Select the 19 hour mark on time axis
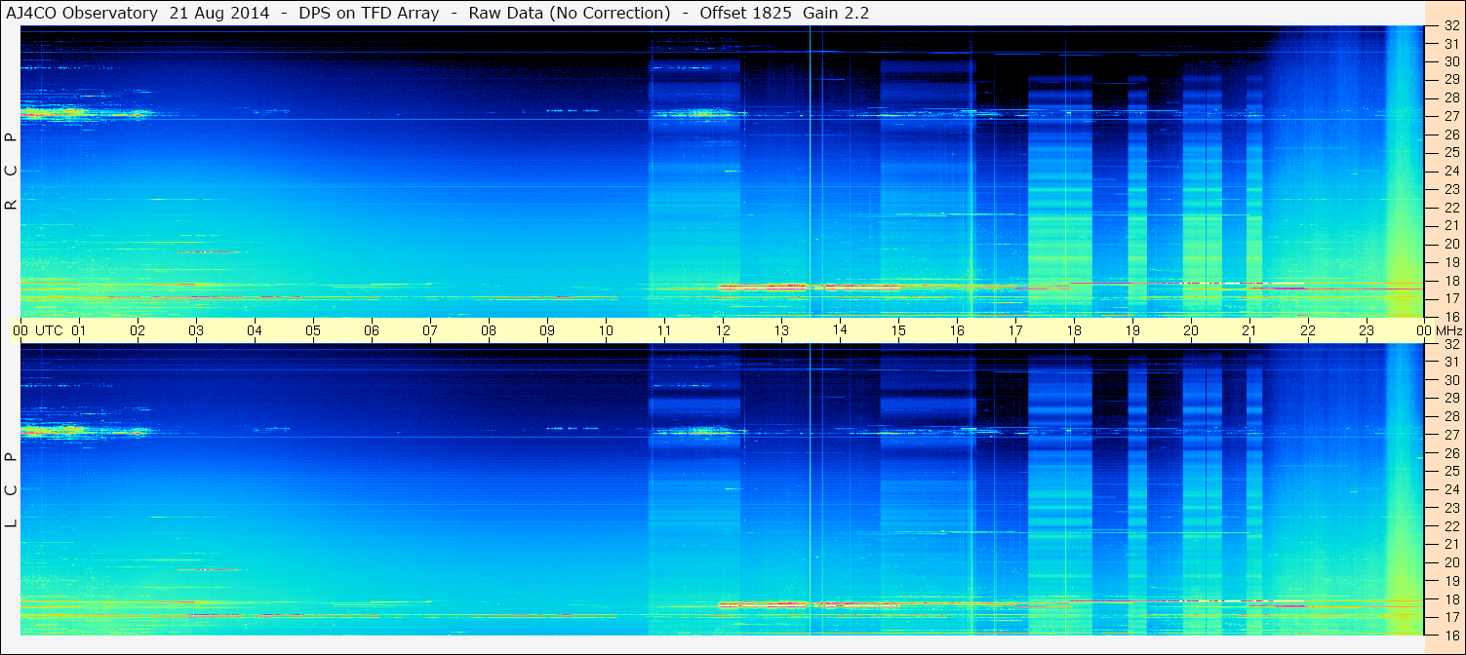The height and width of the screenshot is (655, 1466). click(x=1132, y=331)
